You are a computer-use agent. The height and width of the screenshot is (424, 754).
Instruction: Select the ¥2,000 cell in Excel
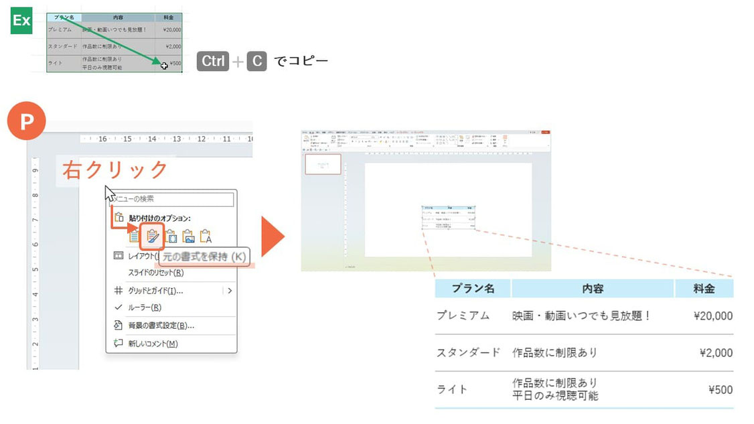168,47
